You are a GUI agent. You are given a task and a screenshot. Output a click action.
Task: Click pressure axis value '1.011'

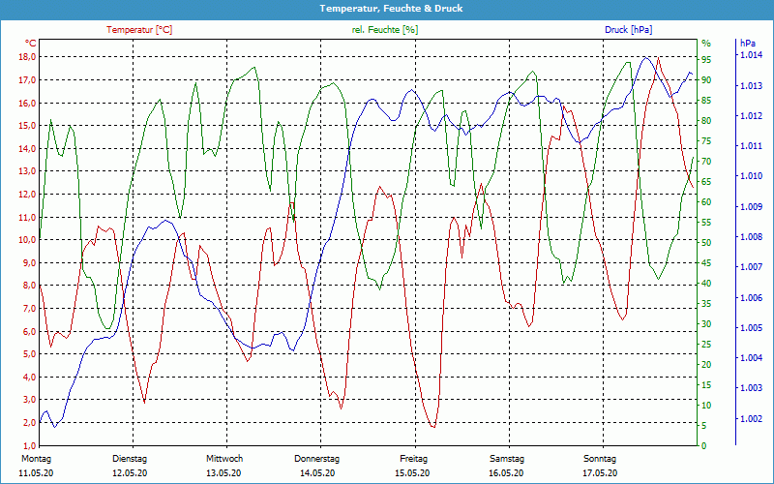click(x=751, y=146)
